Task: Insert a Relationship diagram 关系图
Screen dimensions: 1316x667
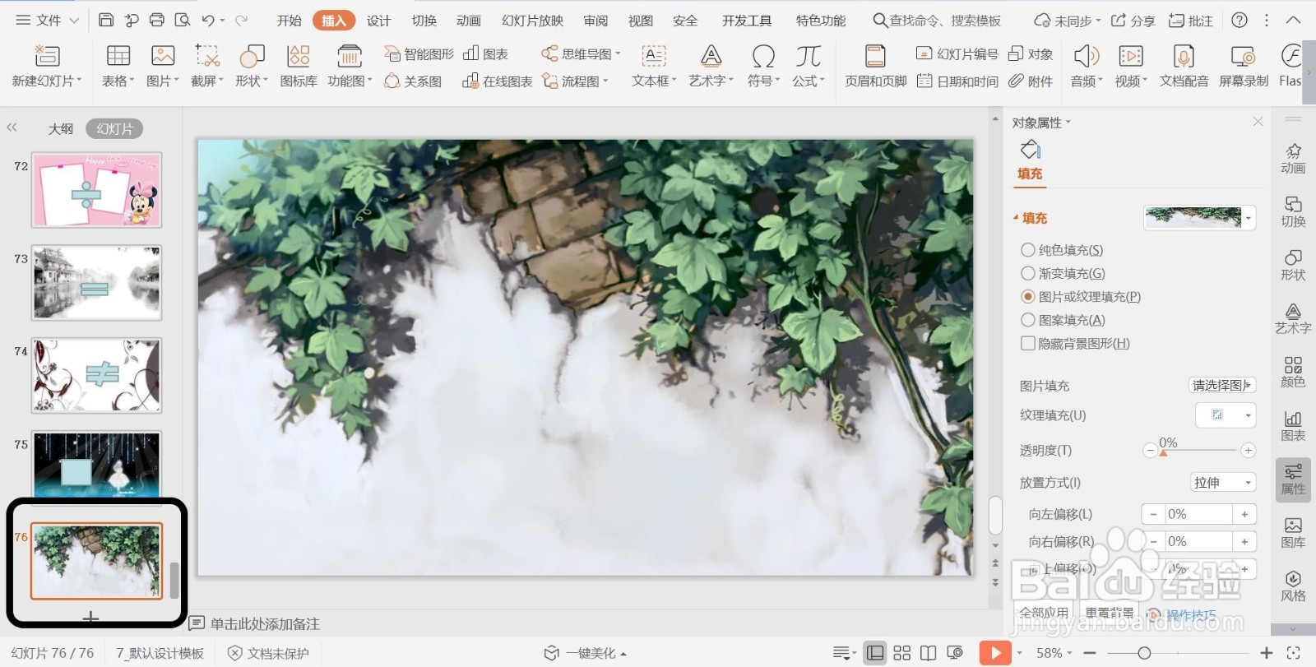Action: click(413, 81)
